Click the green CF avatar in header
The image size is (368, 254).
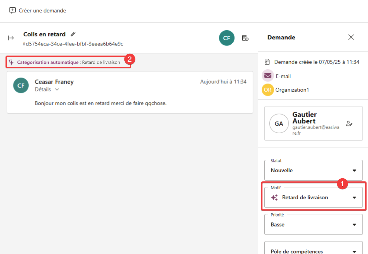pos(226,38)
